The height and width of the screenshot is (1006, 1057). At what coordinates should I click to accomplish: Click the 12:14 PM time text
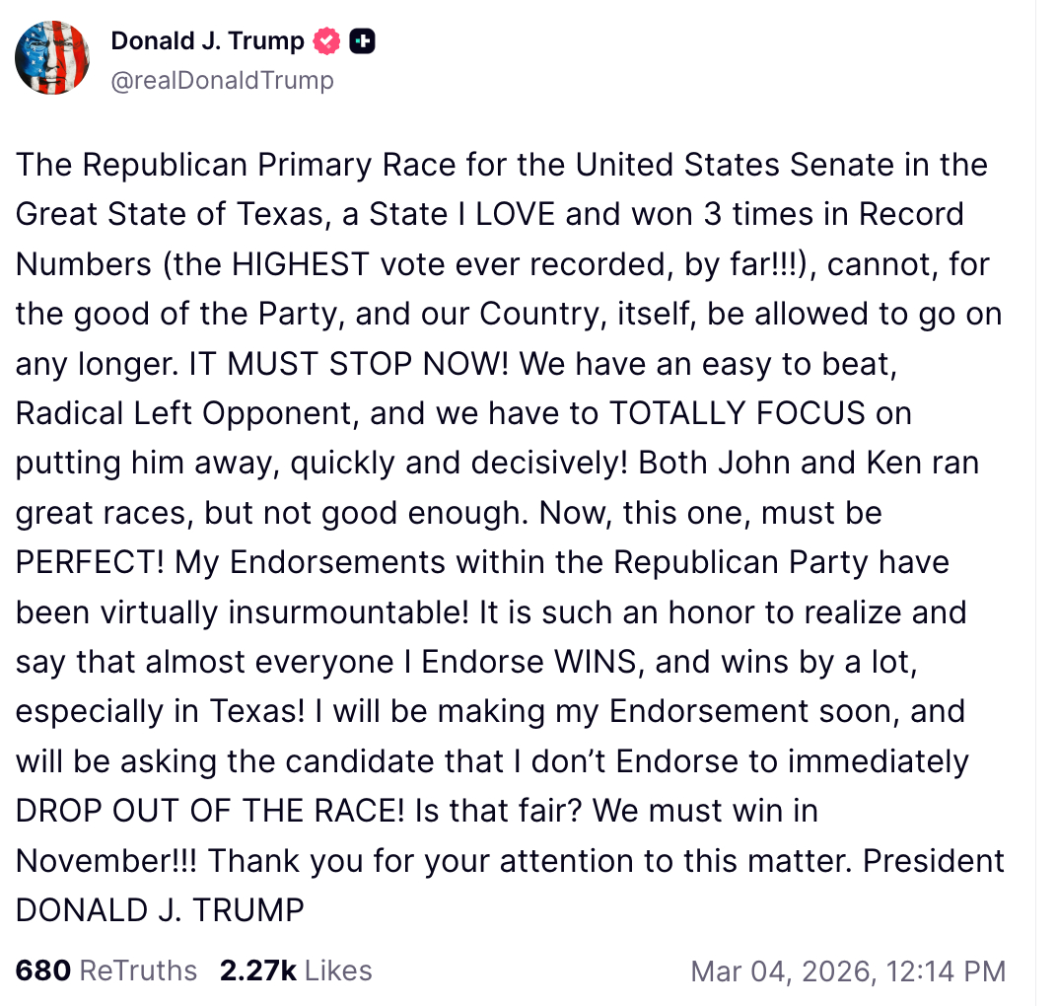click(946, 970)
